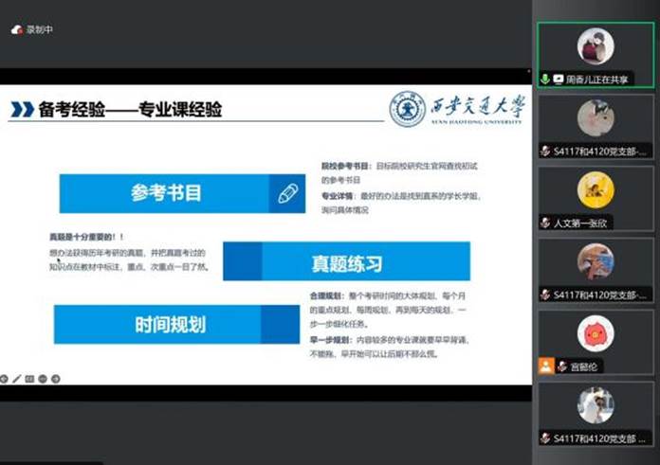Click the next slide arrow icon

click(x=55, y=379)
